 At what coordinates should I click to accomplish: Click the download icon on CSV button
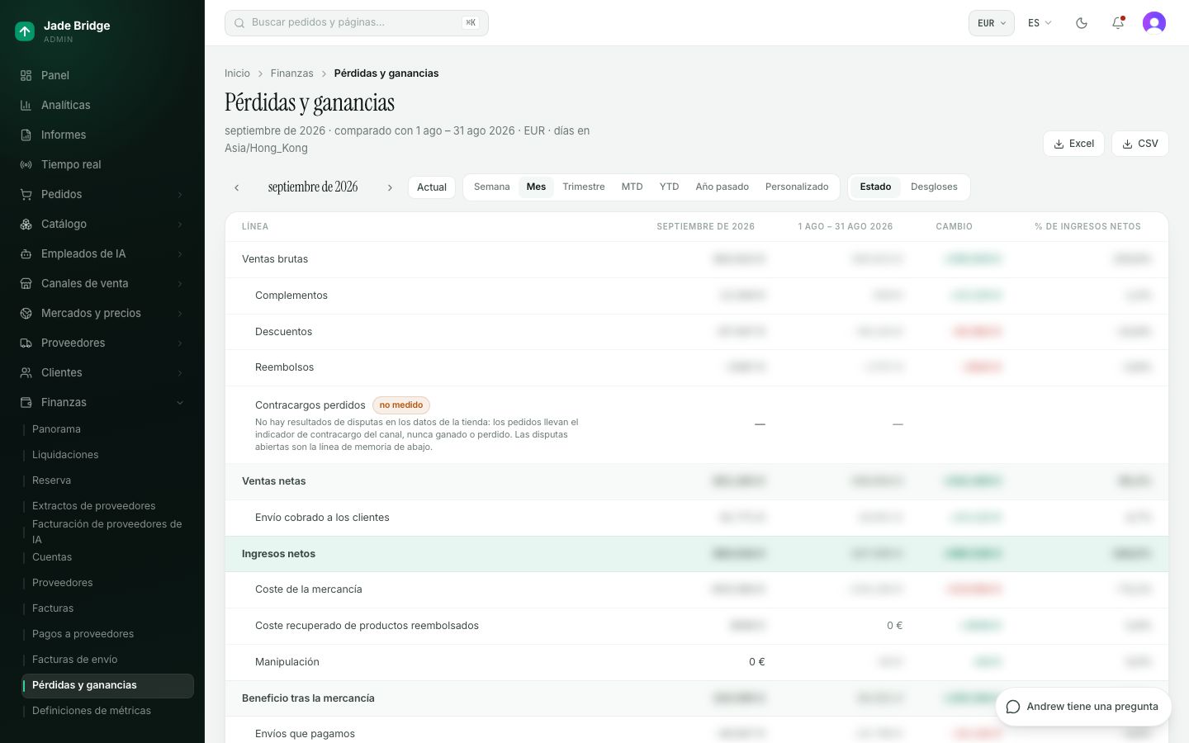1127,144
